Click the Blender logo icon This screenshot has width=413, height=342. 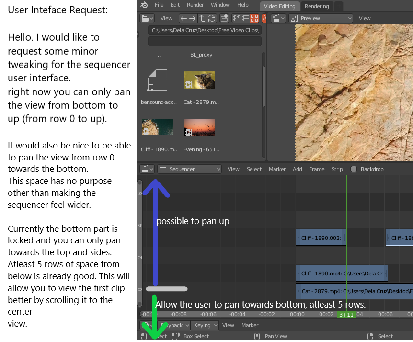coord(144,5)
